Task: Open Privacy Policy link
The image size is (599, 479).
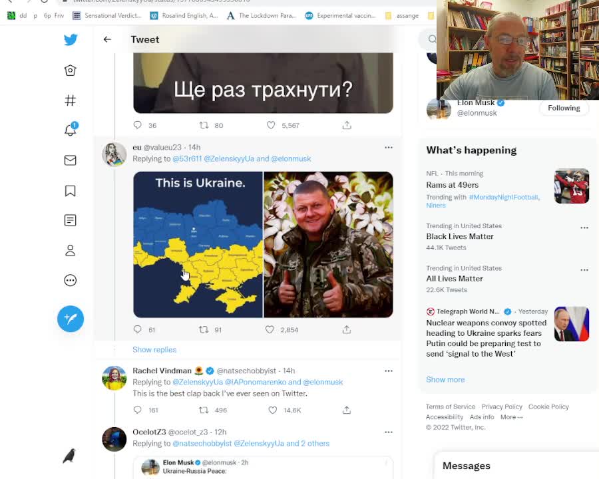Action: 502,406
